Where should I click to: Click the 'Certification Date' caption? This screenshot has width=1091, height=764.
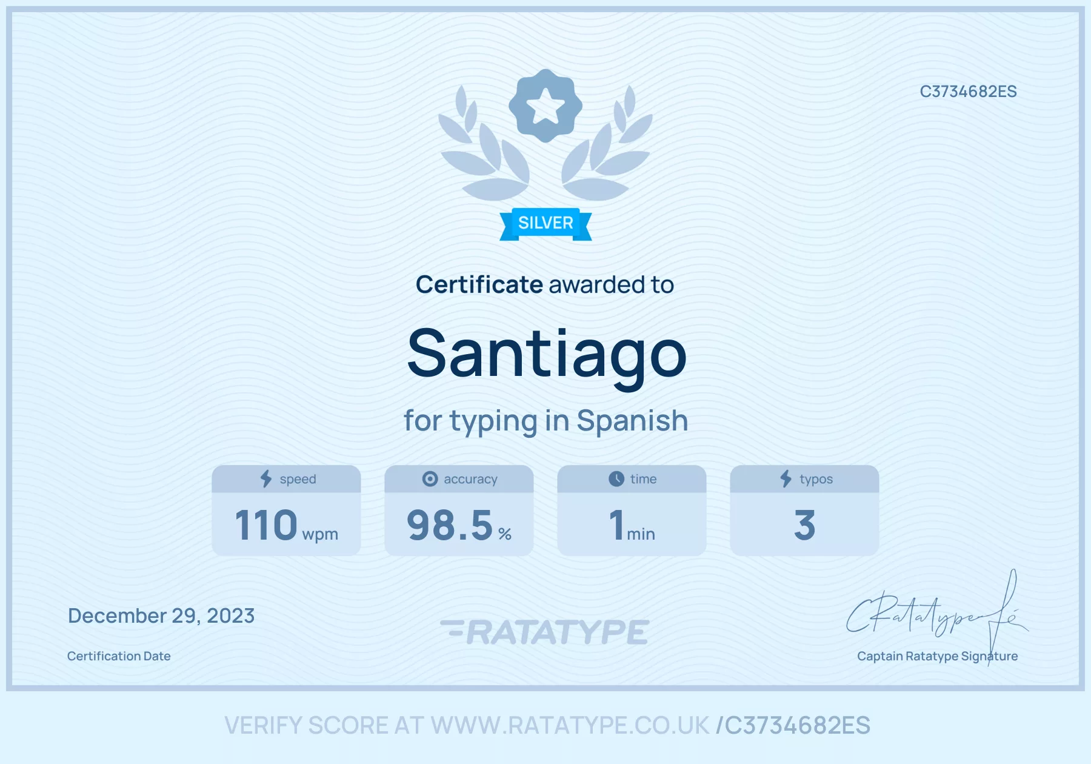[119, 656]
